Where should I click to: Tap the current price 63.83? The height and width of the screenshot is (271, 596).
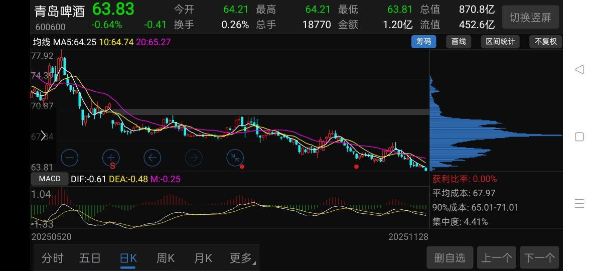click(113, 9)
